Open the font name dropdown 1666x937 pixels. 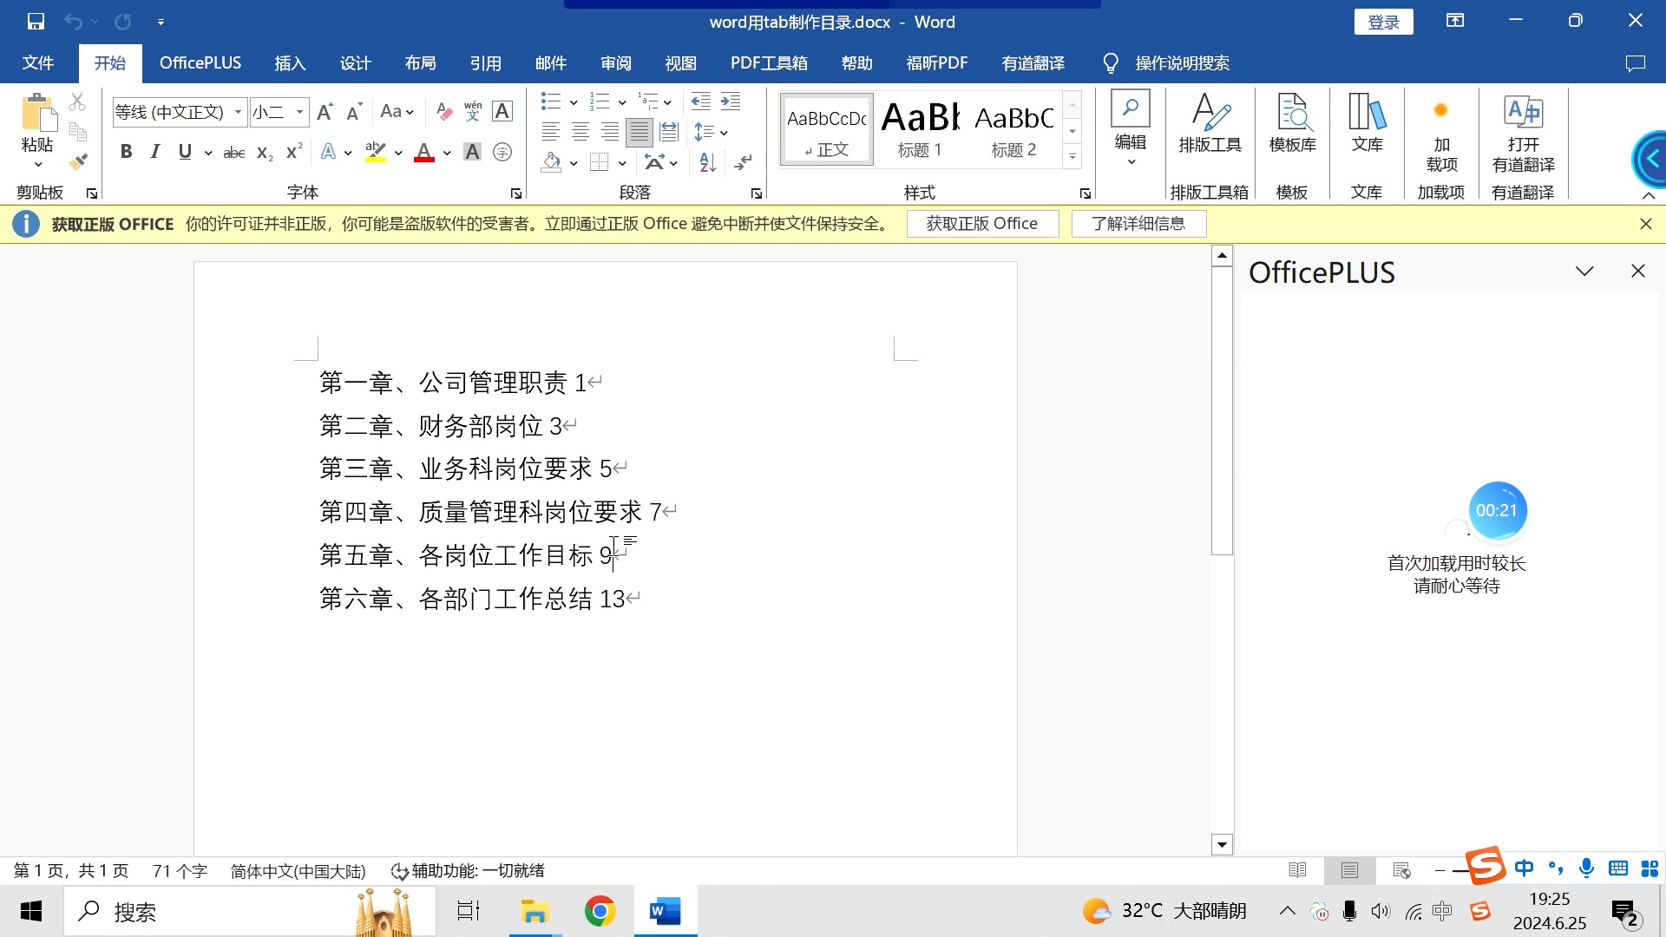pos(237,112)
